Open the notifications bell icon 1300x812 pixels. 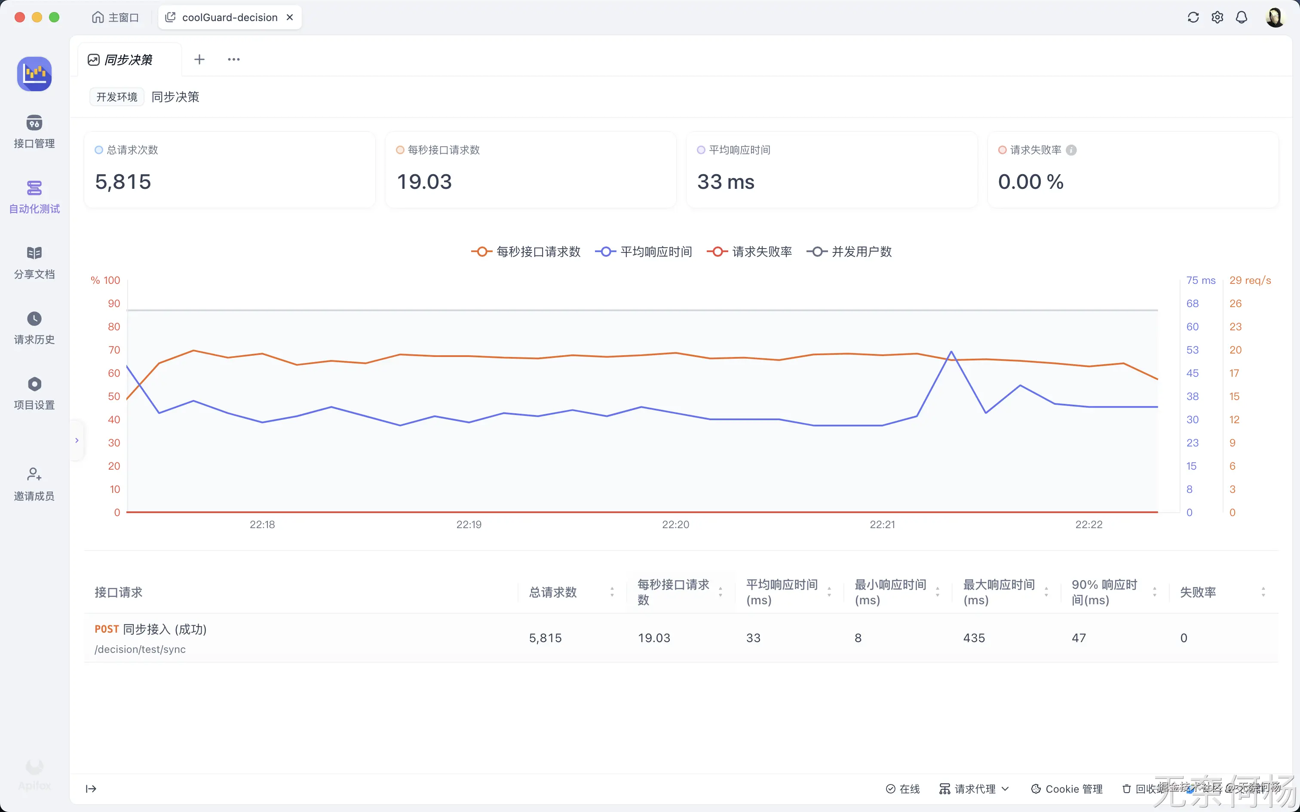(1241, 17)
